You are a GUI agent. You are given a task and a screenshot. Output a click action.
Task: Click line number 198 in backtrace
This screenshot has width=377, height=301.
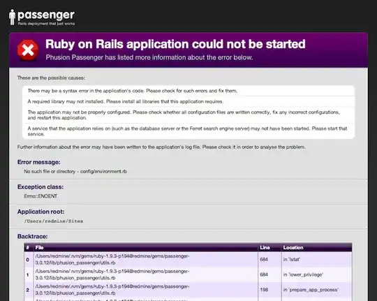(x=264, y=290)
